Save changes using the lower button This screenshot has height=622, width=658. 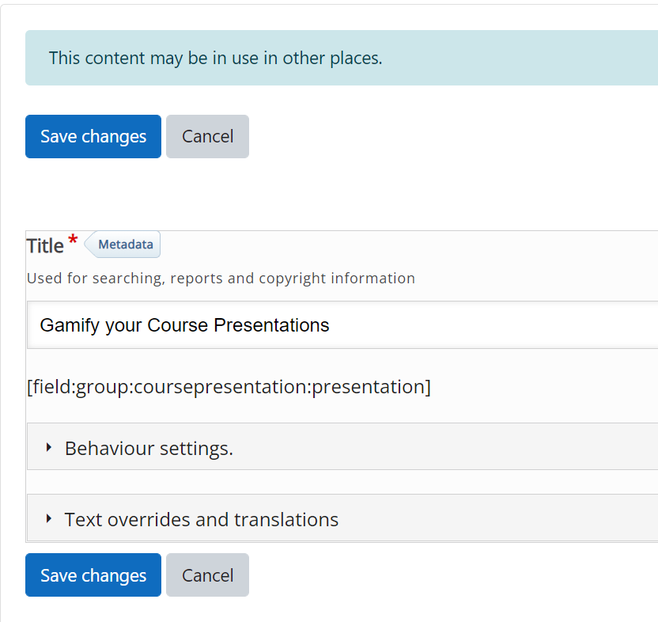[93, 575]
